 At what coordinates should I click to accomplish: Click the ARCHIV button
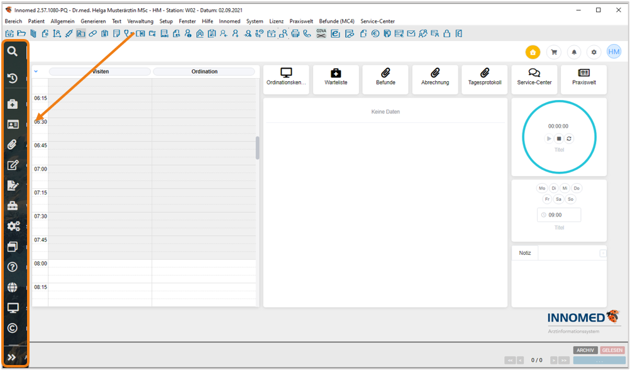pos(585,350)
